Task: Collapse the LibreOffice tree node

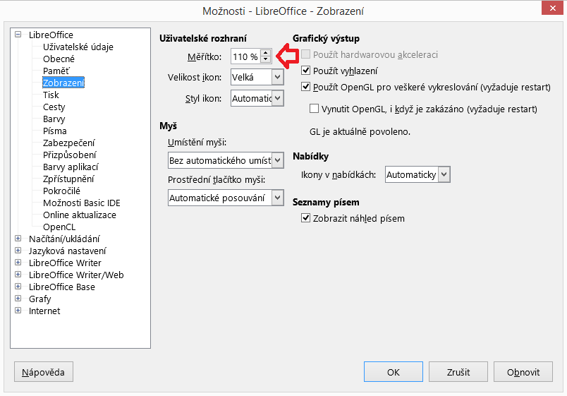Action: click(x=18, y=35)
